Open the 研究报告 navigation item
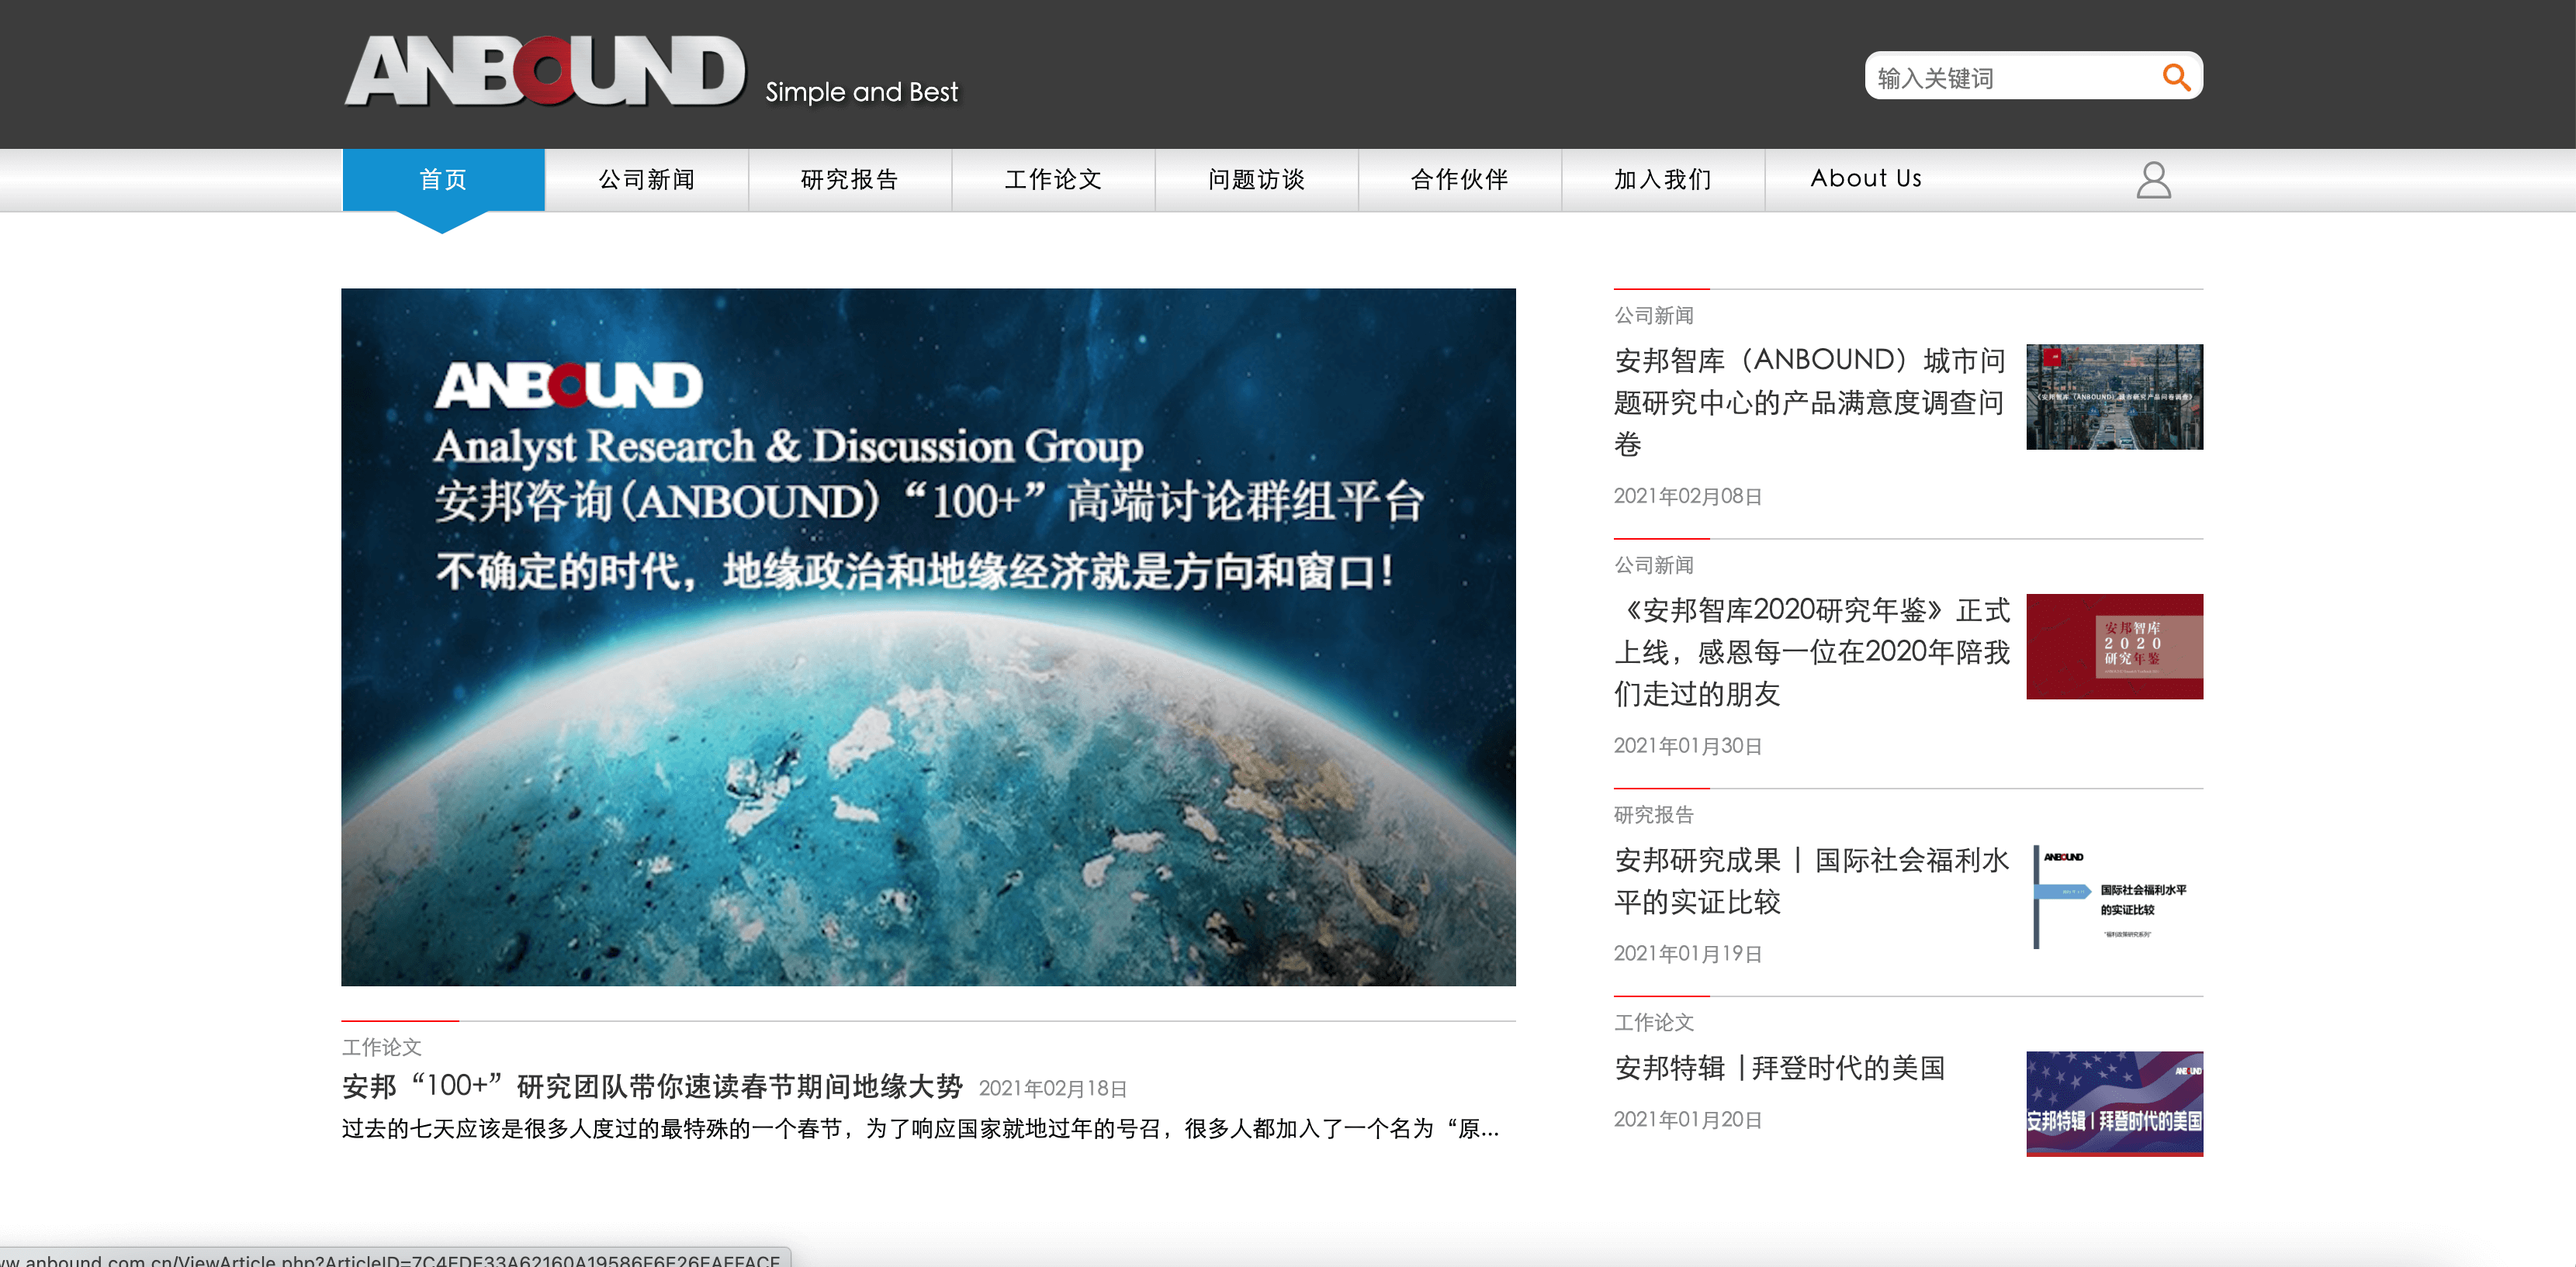This screenshot has width=2576, height=1267. click(x=850, y=180)
